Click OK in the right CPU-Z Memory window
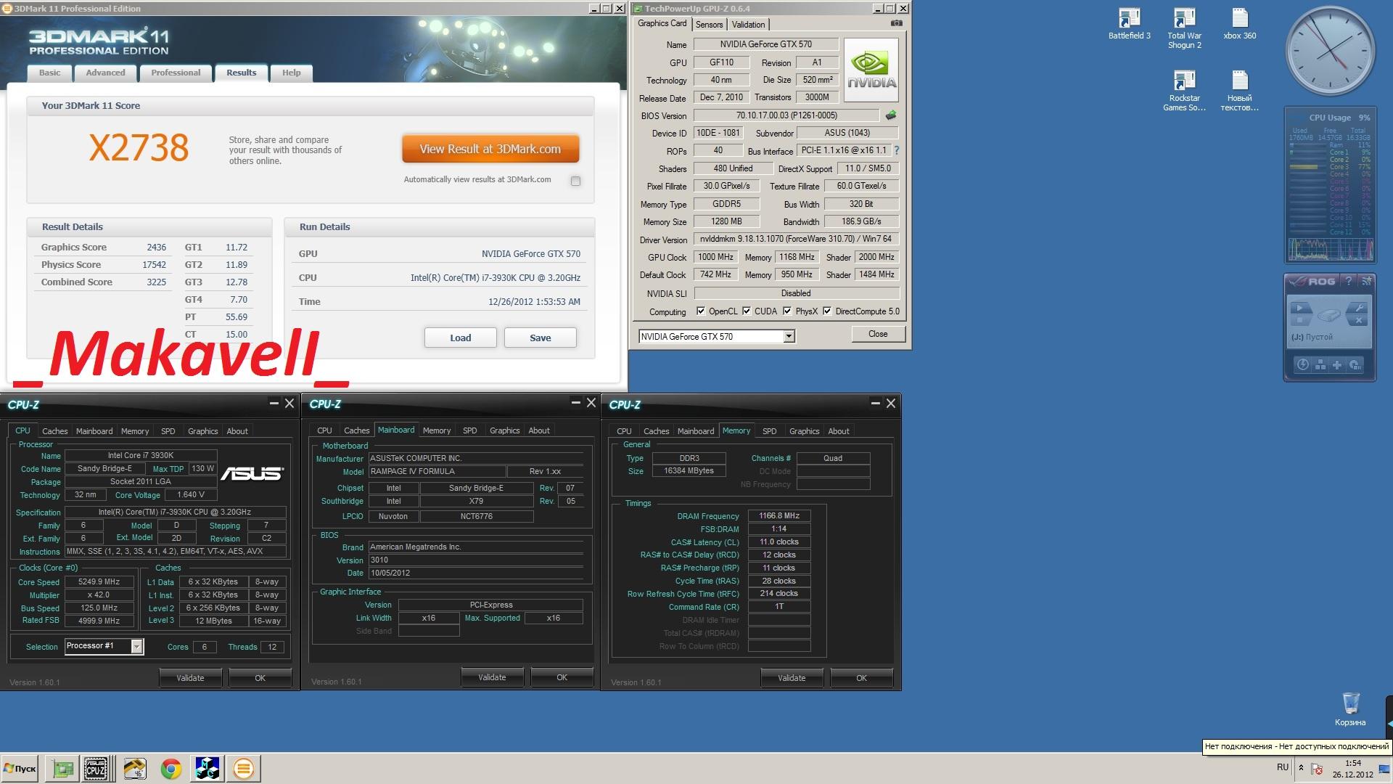This screenshot has width=1393, height=784. [861, 678]
